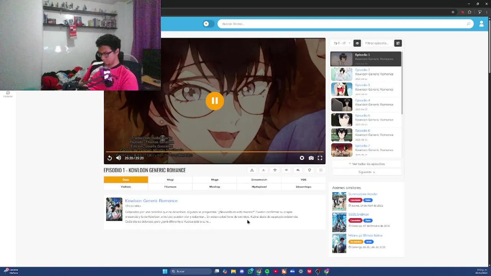Click the taskbar Buscar search box
This screenshot has width=491, height=276.
tap(190, 271)
